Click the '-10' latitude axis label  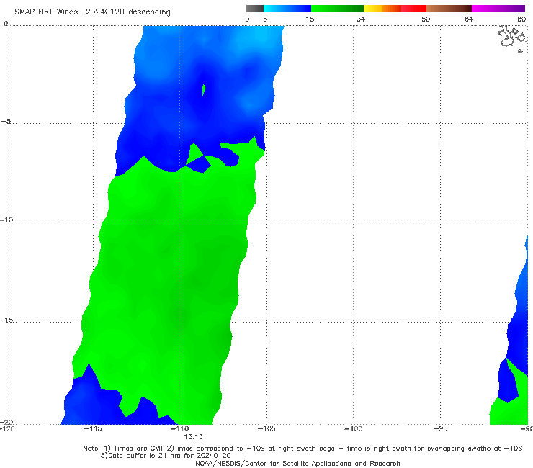(6, 220)
